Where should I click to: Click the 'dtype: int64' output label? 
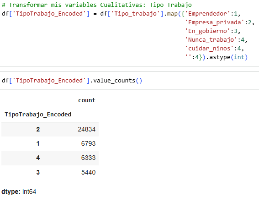point(19,192)
